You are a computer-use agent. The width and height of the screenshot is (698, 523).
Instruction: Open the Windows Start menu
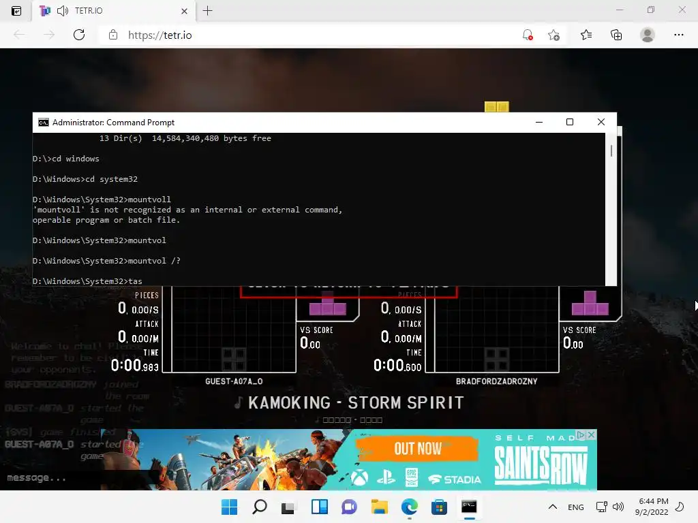229,507
